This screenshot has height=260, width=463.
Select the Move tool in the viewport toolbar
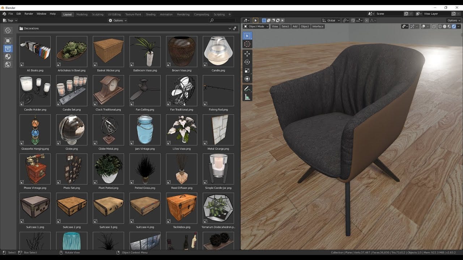coord(247,53)
